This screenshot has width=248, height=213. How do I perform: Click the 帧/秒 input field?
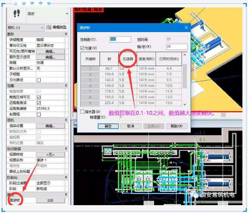tap(177, 47)
